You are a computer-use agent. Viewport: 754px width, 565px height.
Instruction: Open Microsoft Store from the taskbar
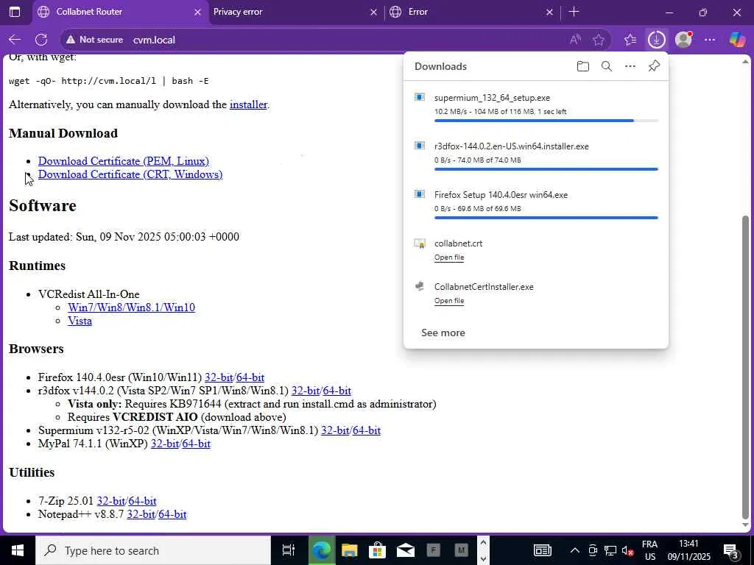coord(378,550)
